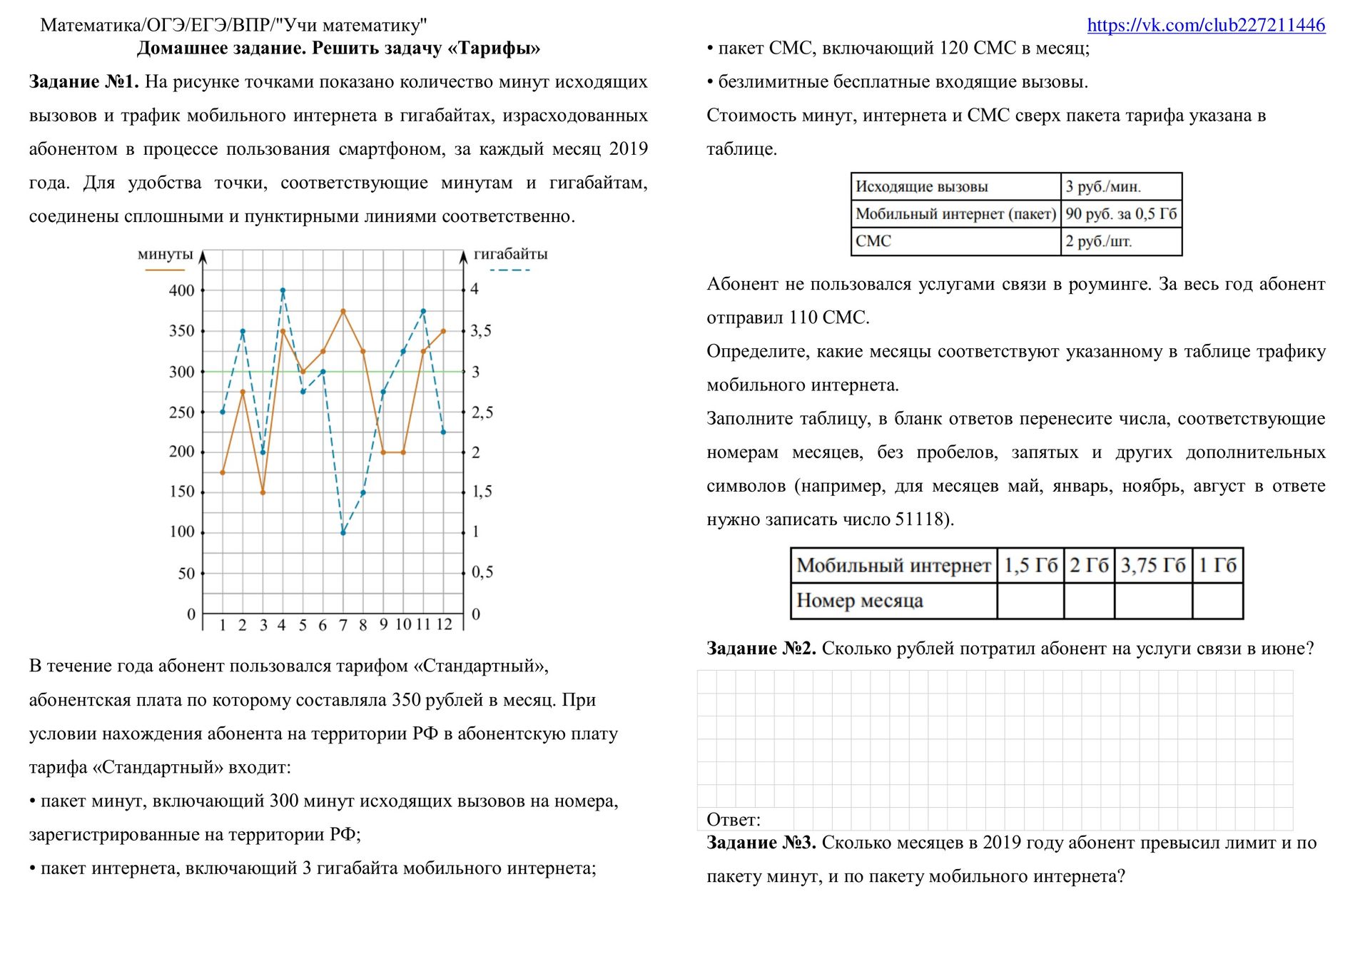Click the "Ответ:" label below Задание №2
This screenshot has height=969, width=1370.
click(734, 819)
